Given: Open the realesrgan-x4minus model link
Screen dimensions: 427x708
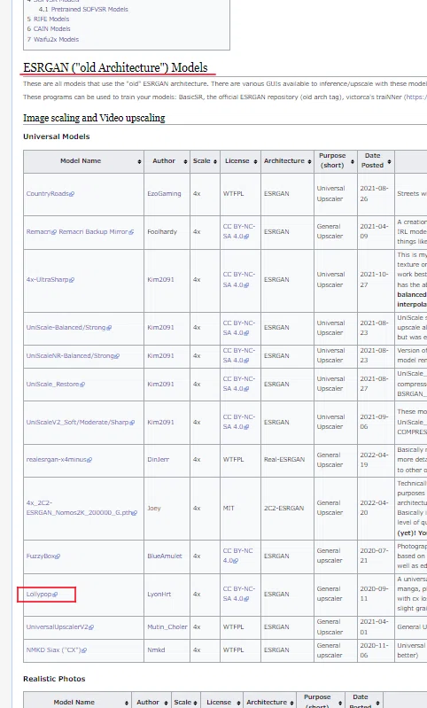Looking at the screenshot, I should pyautogui.click(x=59, y=460).
